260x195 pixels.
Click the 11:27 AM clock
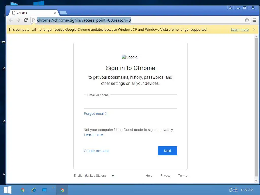(x=247, y=190)
